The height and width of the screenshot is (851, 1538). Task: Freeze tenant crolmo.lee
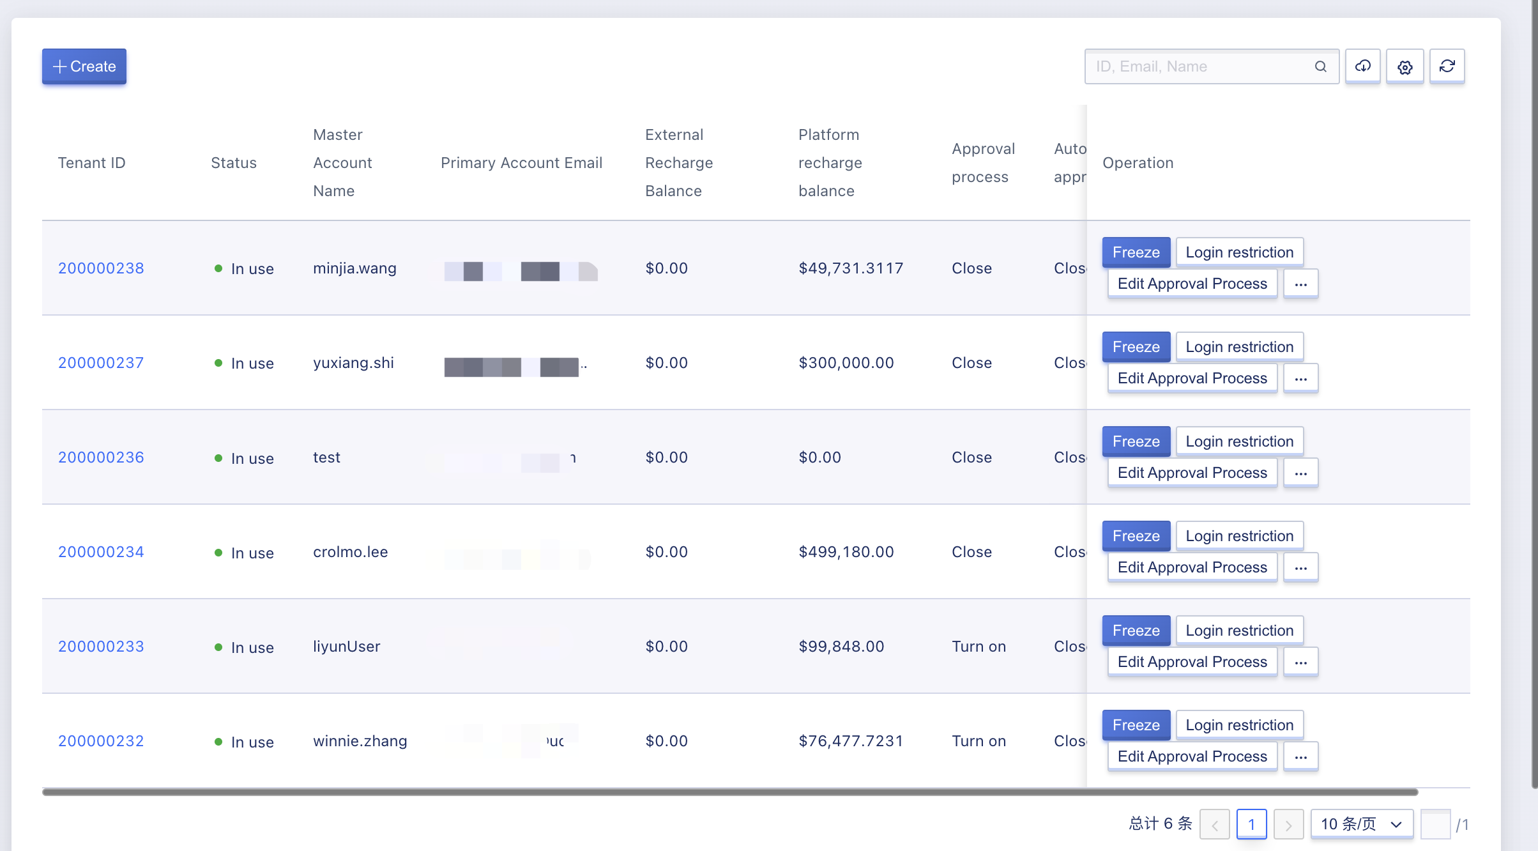coord(1136,536)
